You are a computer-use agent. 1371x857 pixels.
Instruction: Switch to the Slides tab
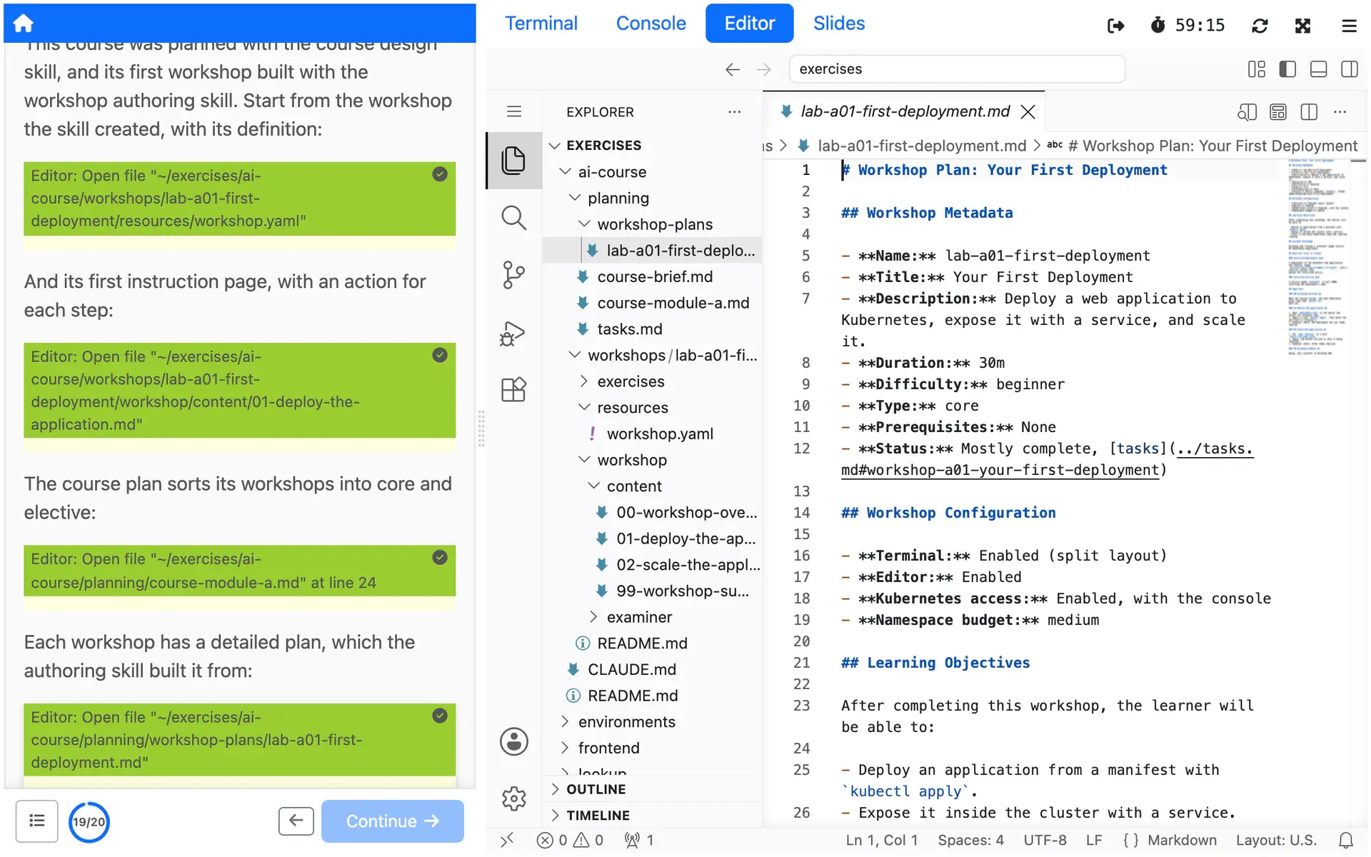tap(839, 24)
